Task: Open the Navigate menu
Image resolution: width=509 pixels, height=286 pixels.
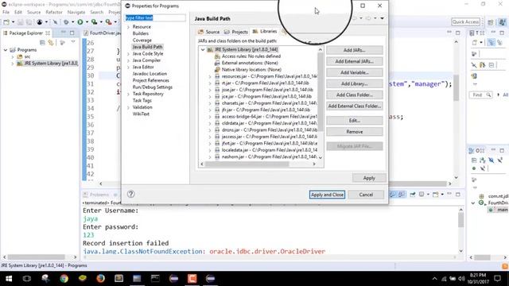Action: click(x=76, y=12)
